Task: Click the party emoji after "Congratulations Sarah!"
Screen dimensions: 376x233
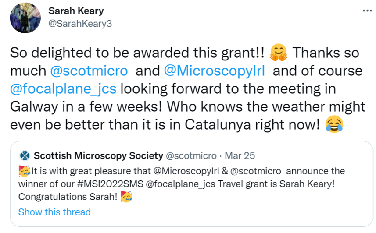Action: click(127, 198)
